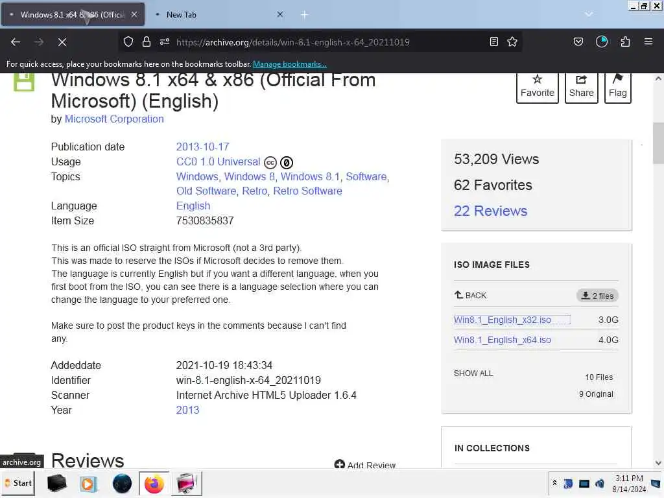Open media player taskbar icon
664x498 pixels.
(88, 483)
